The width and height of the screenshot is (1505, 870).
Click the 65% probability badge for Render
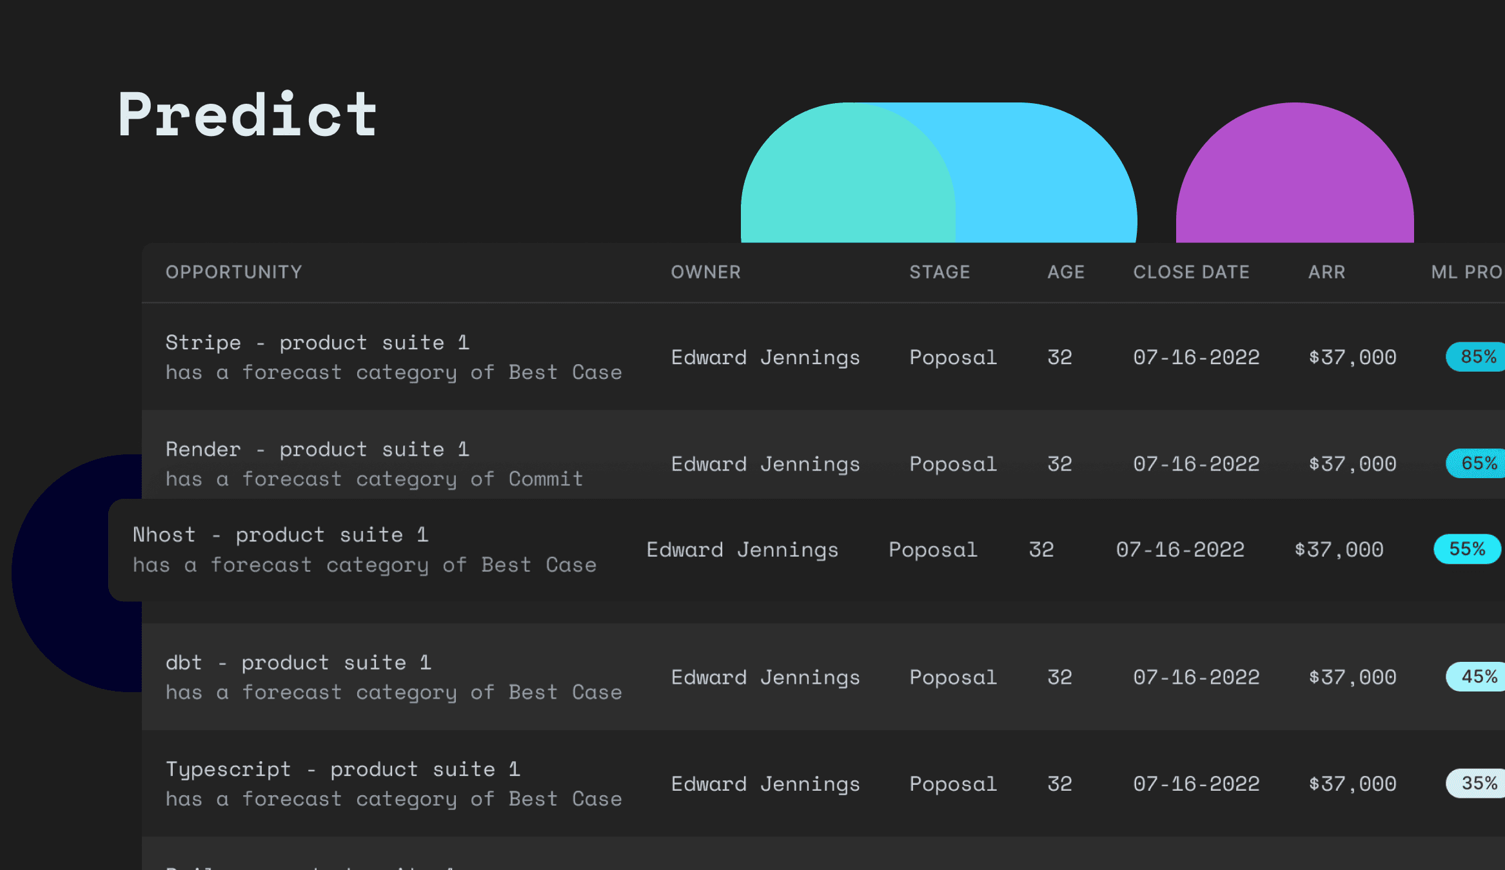point(1475,463)
